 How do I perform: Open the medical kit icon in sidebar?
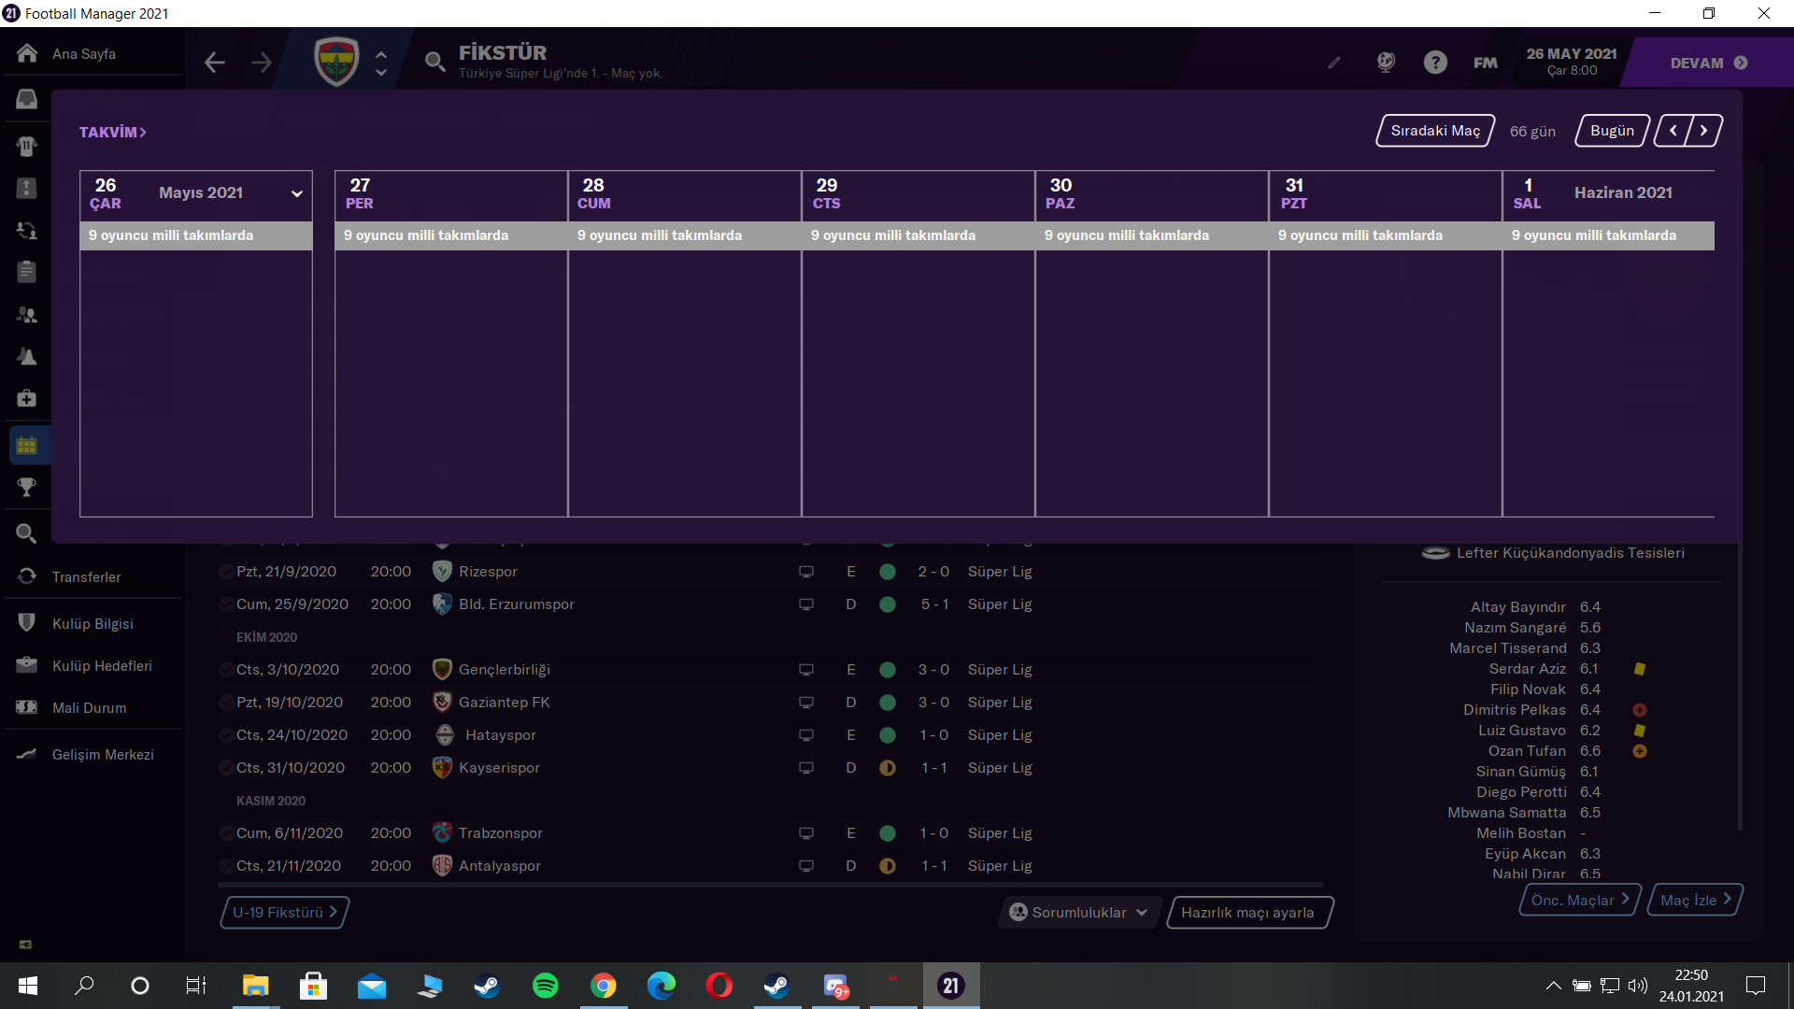pyautogui.click(x=27, y=399)
